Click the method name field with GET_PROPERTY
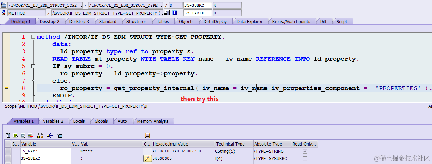This screenshot has height=164, width=432. click(x=108, y=13)
